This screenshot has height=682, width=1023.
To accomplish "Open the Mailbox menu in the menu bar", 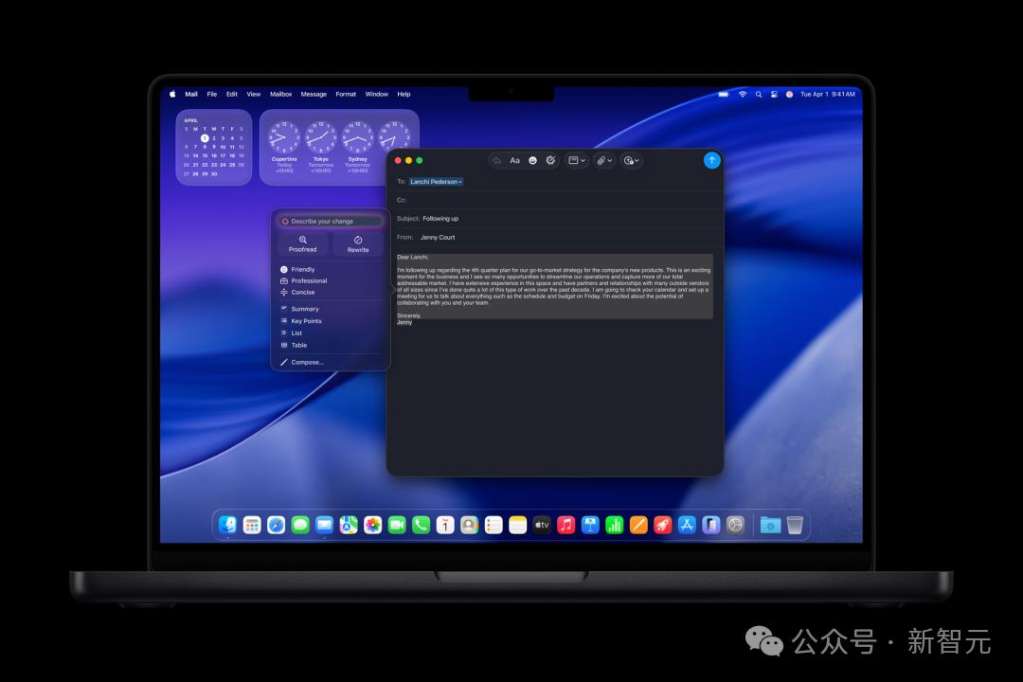I will click(x=280, y=95).
